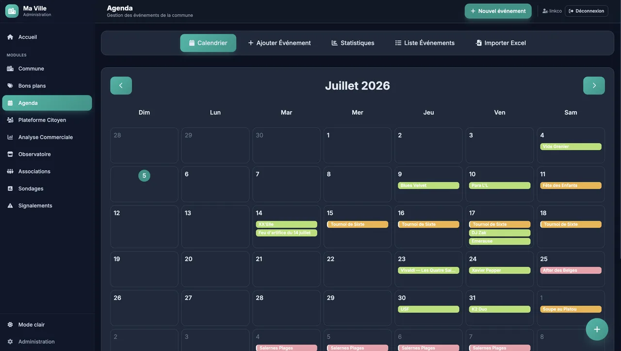
Task: Go to Bons plans module
Action: [x=47, y=86]
